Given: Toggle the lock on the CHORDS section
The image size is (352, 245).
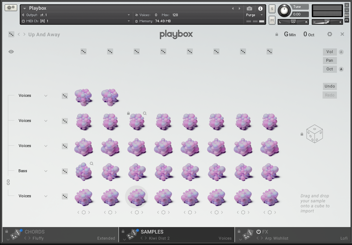Looking at the screenshot, I should pos(6,231).
